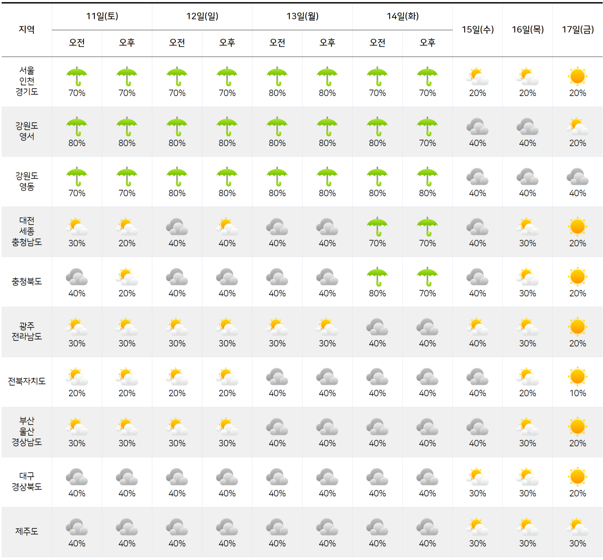Screen dimensions: 603x560
Task: Click the 지역 column header
Action: (x=27, y=30)
